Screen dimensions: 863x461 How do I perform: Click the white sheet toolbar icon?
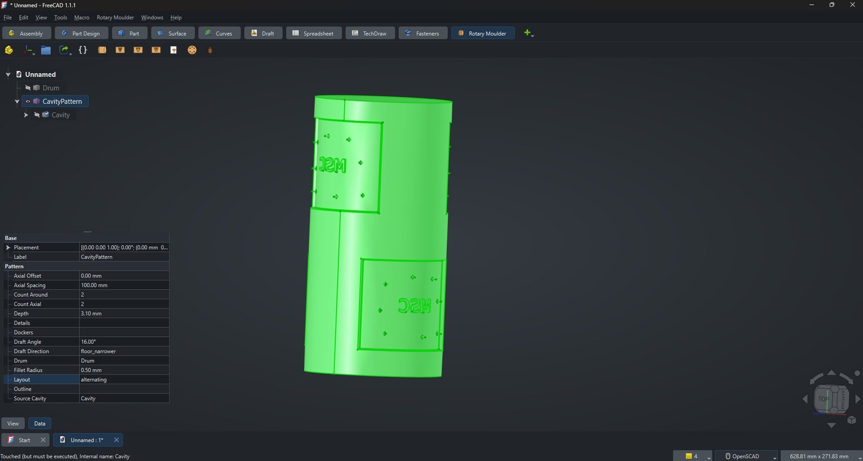coord(174,50)
